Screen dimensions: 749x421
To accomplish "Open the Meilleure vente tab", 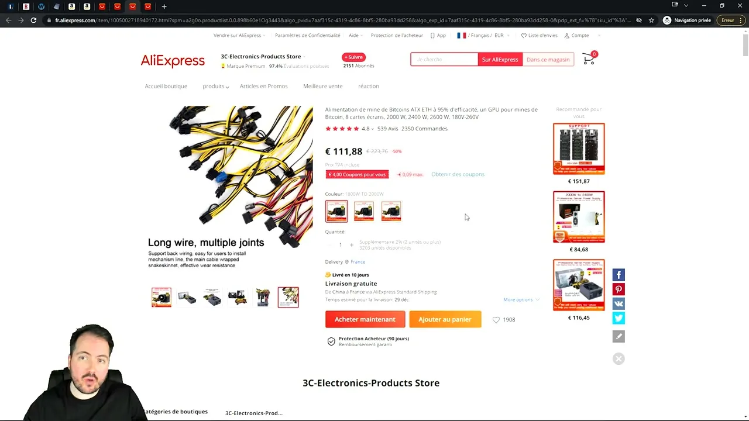I will pos(323,86).
